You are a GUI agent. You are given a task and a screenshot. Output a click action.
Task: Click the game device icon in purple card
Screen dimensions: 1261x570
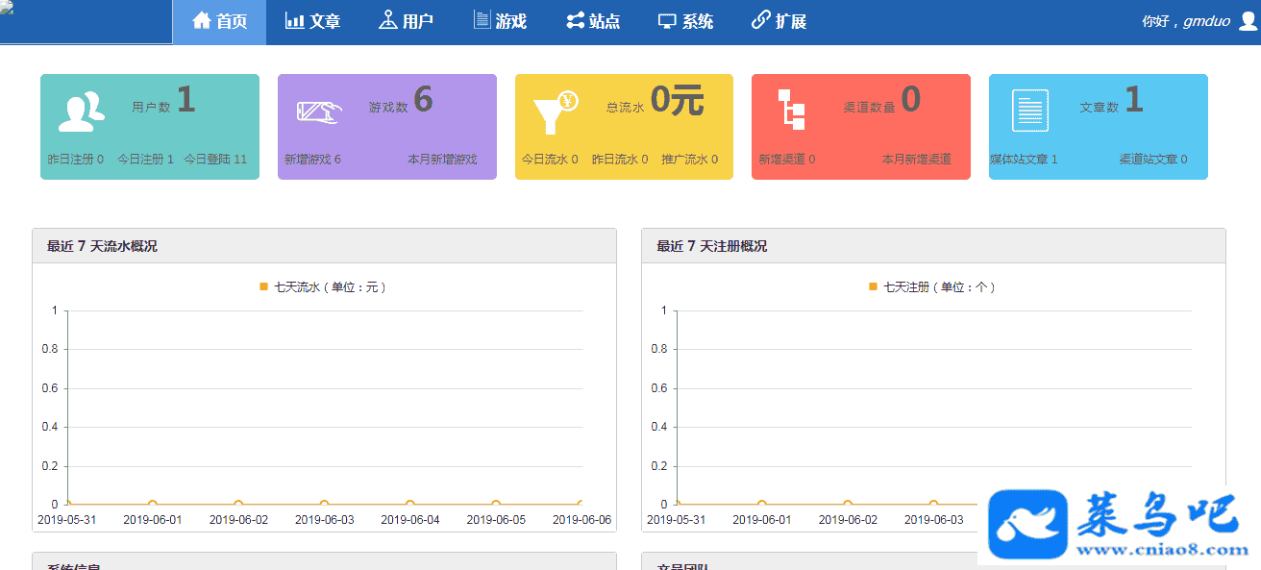click(319, 112)
